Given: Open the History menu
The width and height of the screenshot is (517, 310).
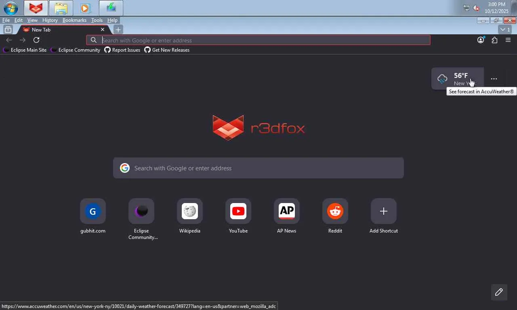Looking at the screenshot, I should pos(50,20).
